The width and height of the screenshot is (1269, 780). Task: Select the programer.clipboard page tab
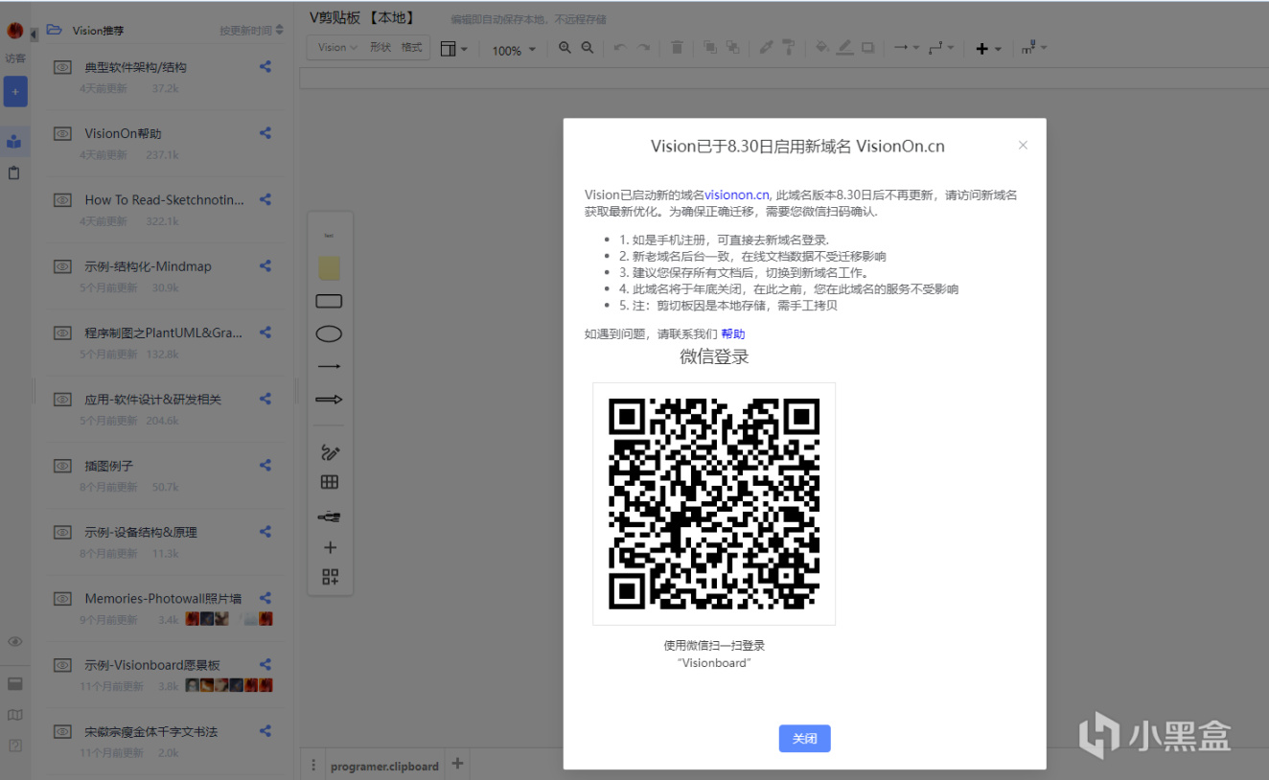click(384, 766)
